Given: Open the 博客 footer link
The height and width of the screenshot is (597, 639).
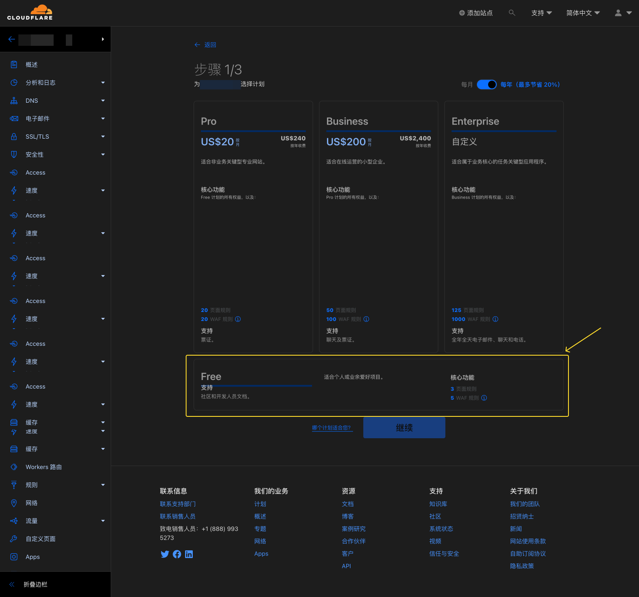Looking at the screenshot, I should (348, 517).
